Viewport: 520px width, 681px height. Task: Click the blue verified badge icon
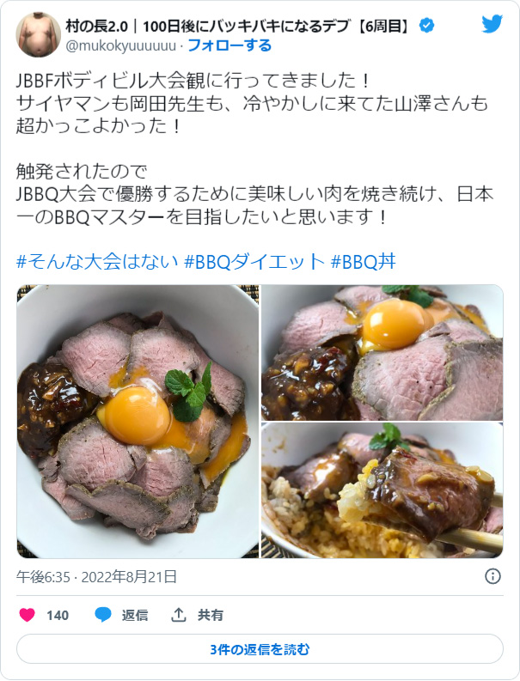coord(426,26)
